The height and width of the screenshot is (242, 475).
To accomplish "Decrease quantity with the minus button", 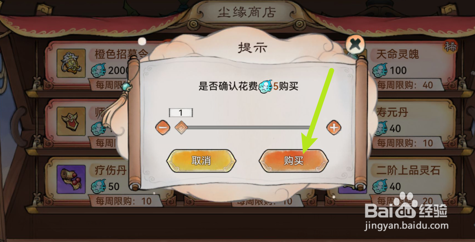I will coord(163,128).
